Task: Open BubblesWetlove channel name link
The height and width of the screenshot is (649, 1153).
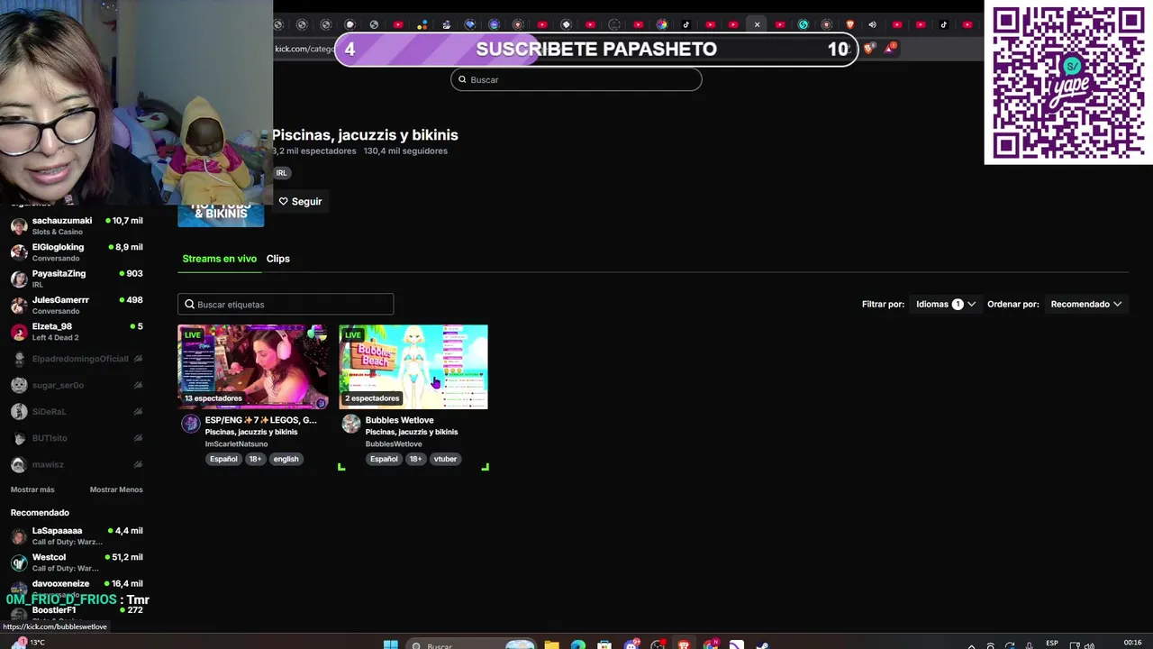Action: point(394,443)
